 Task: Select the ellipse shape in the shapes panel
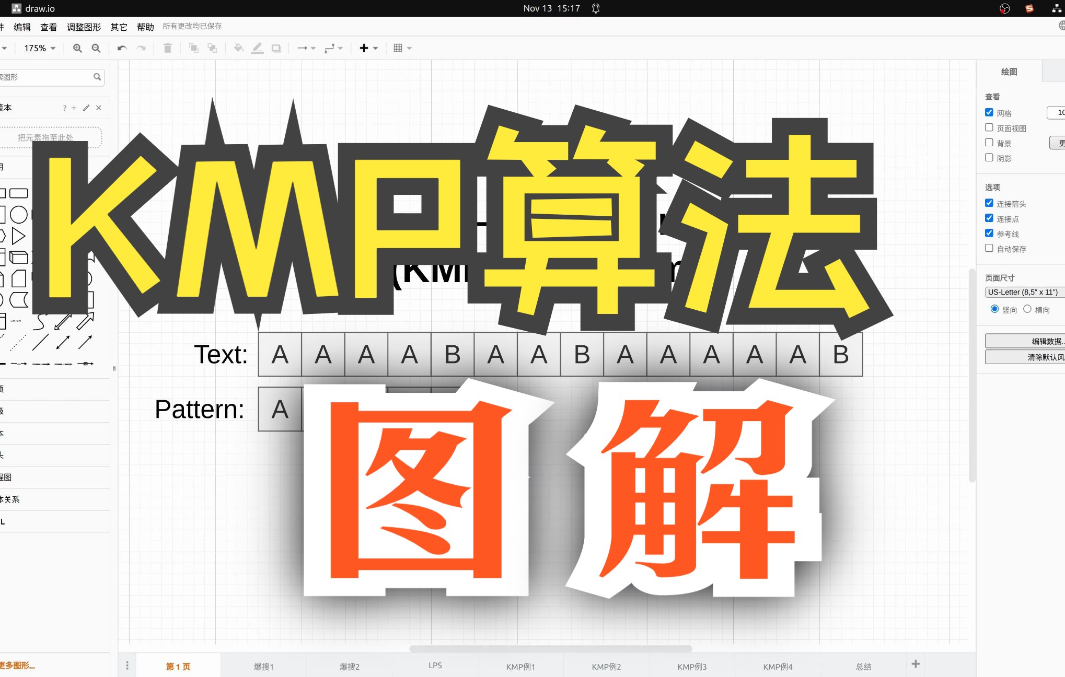[x=18, y=214]
